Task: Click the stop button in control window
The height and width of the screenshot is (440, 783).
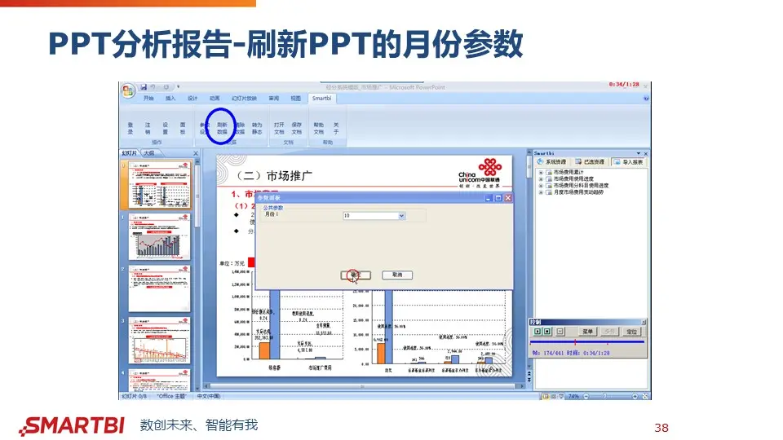Action: click(x=547, y=332)
